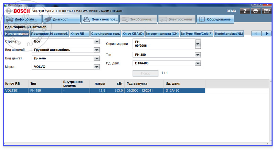Expand the Ид. двиг. D13A480 dropdown
275x150 pixels.
(198, 63)
